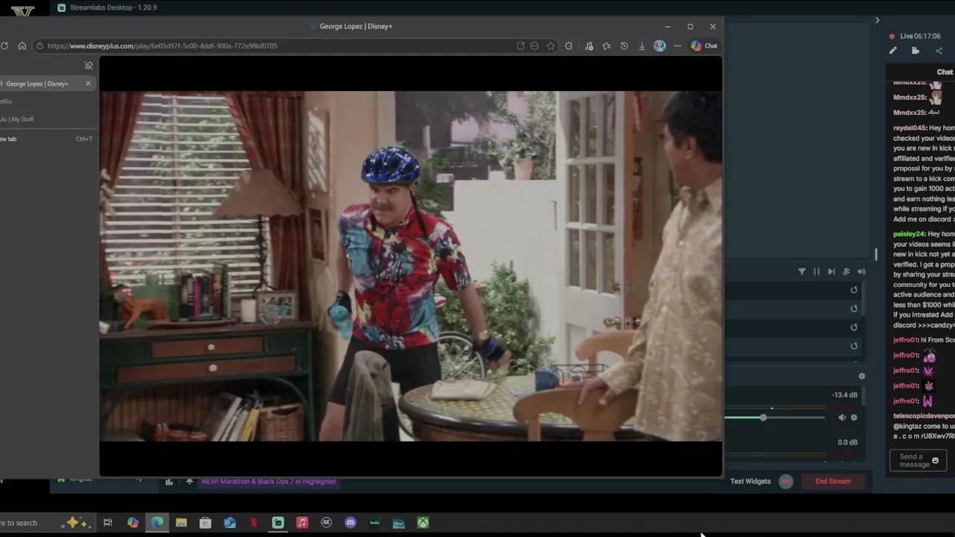Viewport: 955px width, 537px height.
Task: Open browser Settings and more menu
Action: pyautogui.click(x=677, y=45)
